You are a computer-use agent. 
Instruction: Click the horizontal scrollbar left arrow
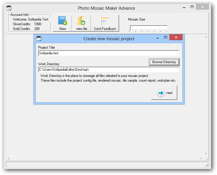tap(9, 158)
